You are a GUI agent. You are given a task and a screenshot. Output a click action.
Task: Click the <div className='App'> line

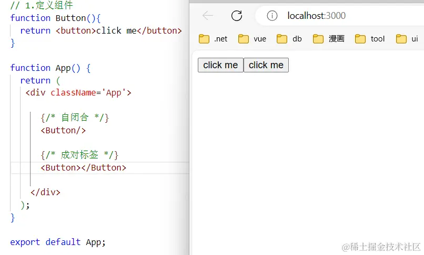(78, 92)
